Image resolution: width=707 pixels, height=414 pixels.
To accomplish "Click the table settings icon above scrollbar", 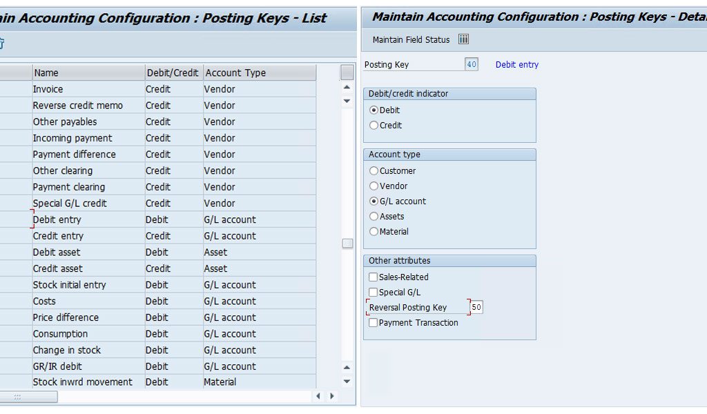I will (347, 72).
